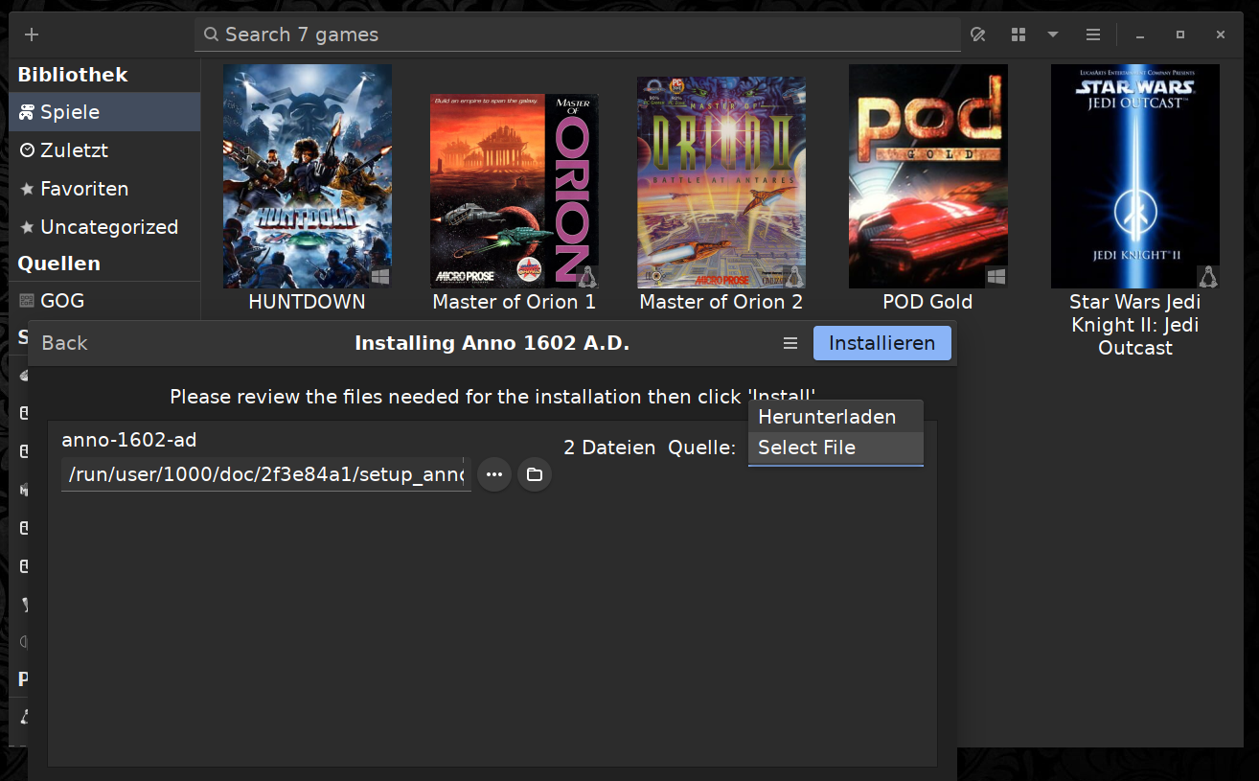Click the 'Quelle:' label

[702, 448]
